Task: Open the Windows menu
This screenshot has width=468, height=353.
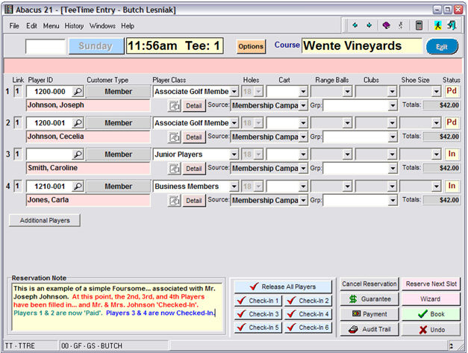Action: (x=102, y=25)
